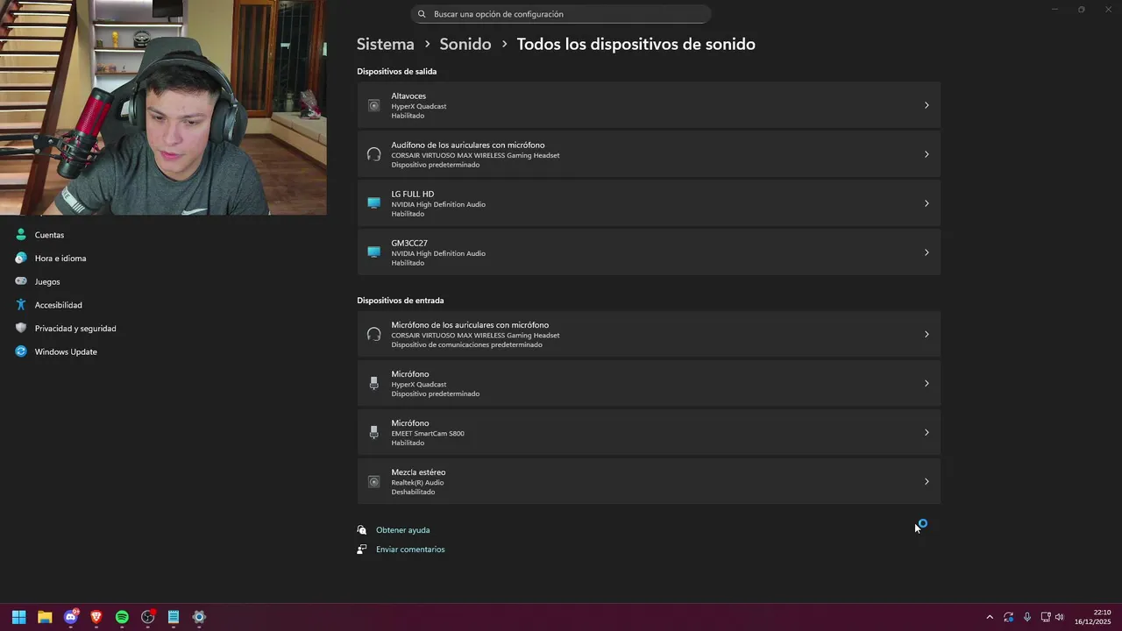Click the Cuentas person icon

click(21, 235)
